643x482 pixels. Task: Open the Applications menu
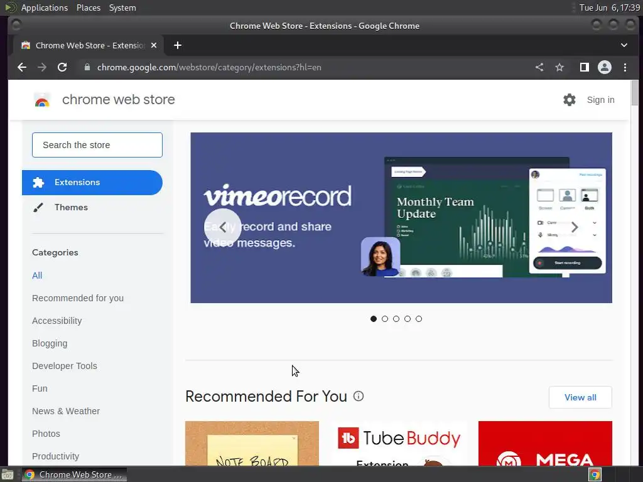45,8
